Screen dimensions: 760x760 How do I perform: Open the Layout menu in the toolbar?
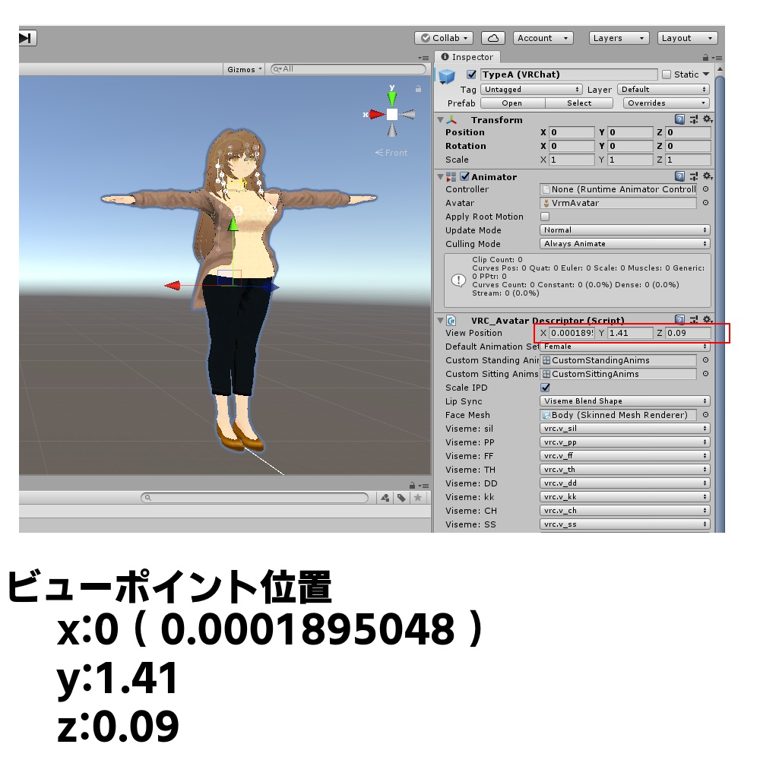click(x=687, y=38)
